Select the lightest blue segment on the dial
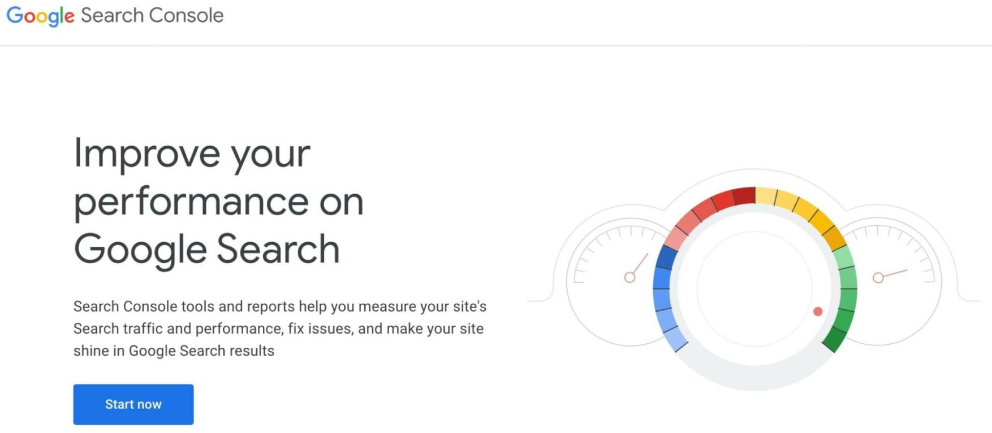 [x=676, y=339]
